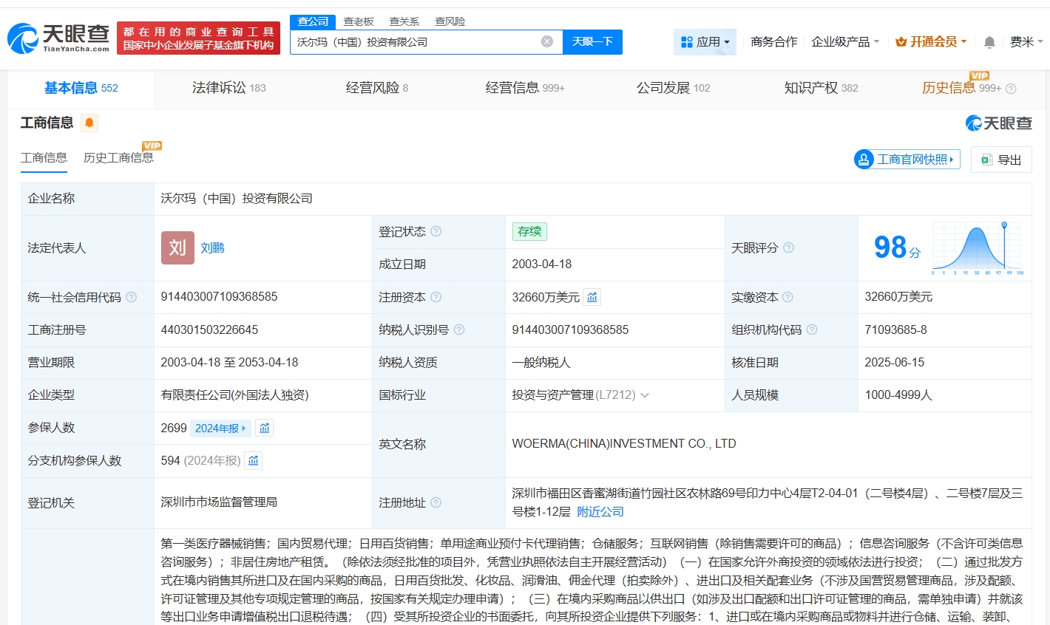1050x625 pixels.
Task: Open the 应用 dropdown
Action: click(705, 42)
